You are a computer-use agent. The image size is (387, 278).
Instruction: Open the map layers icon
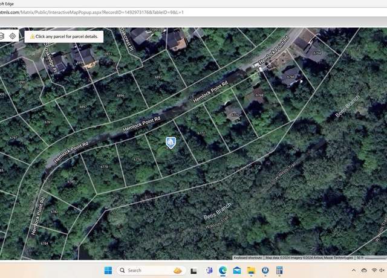point(2,36)
